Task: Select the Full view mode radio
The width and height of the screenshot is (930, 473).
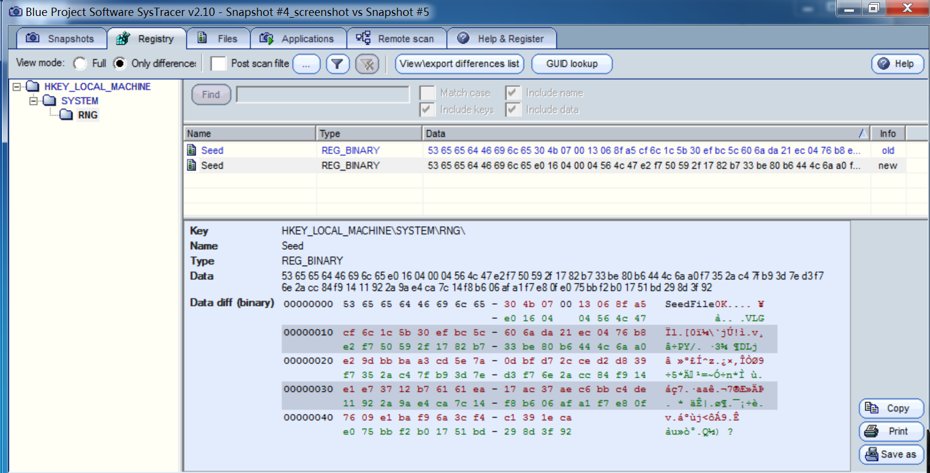Action: point(80,63)
